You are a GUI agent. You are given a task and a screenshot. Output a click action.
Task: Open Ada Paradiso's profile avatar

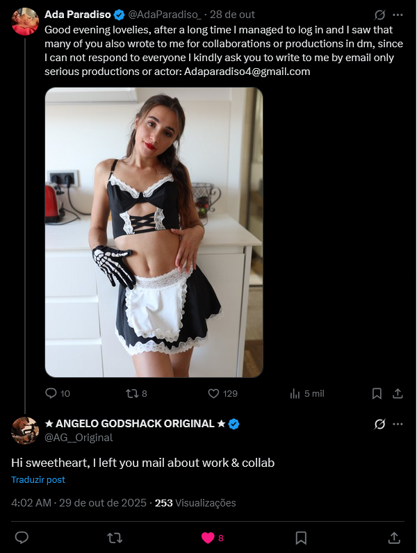[25, 21]
